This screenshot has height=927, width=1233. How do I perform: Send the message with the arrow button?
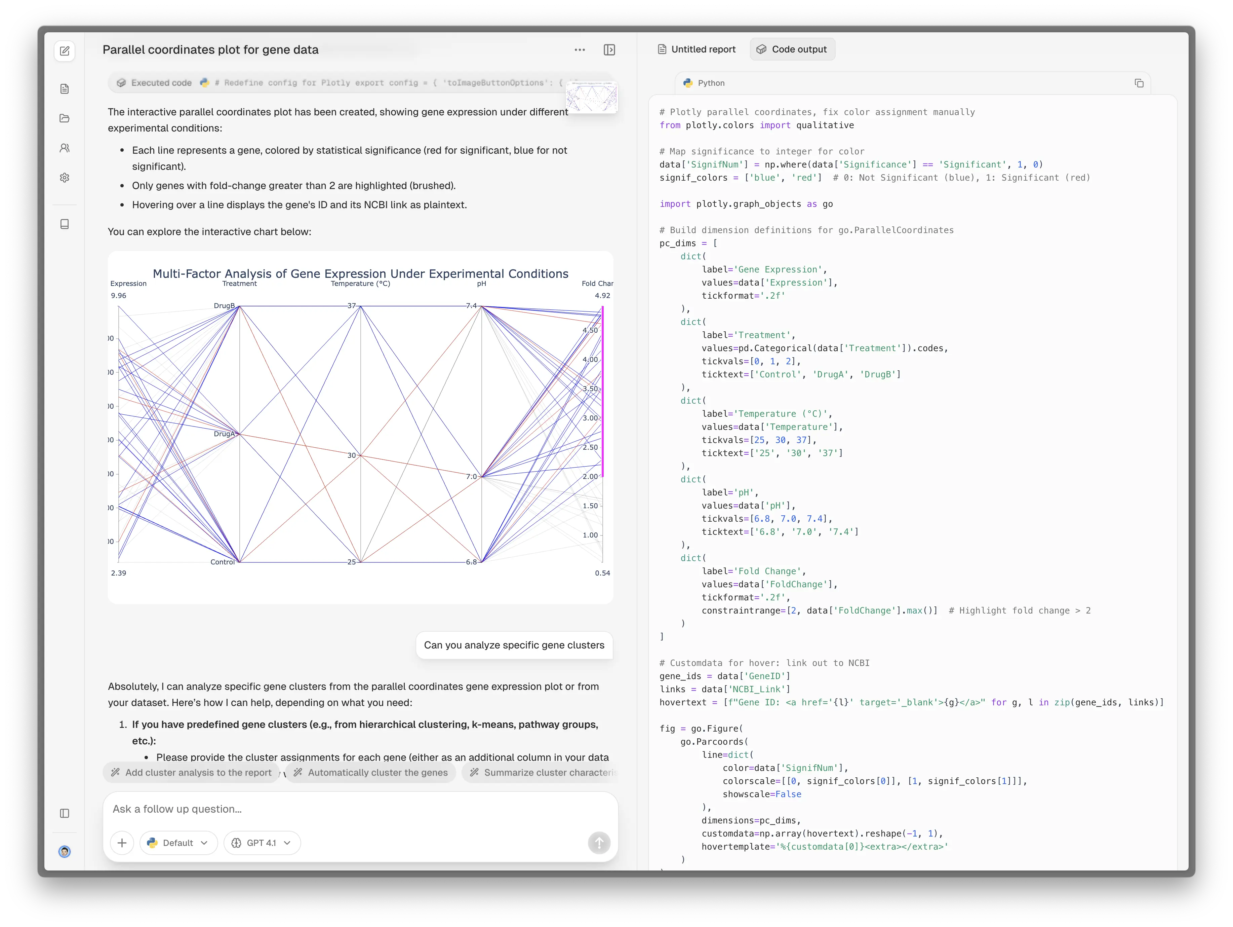click(599, 843)
